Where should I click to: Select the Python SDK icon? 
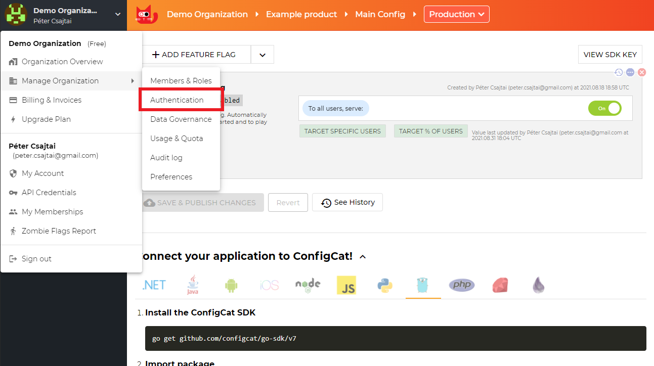coord(384,285)
